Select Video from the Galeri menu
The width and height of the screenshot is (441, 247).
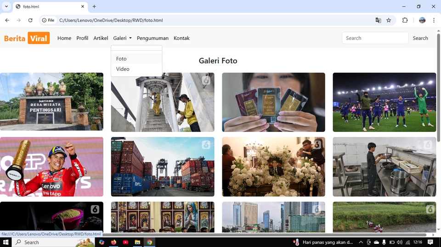click(123, 69)
